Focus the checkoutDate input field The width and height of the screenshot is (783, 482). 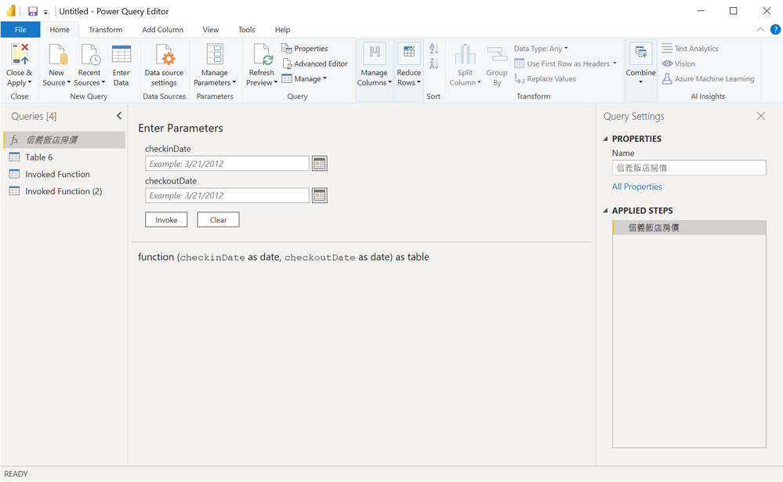coord(227,195)
